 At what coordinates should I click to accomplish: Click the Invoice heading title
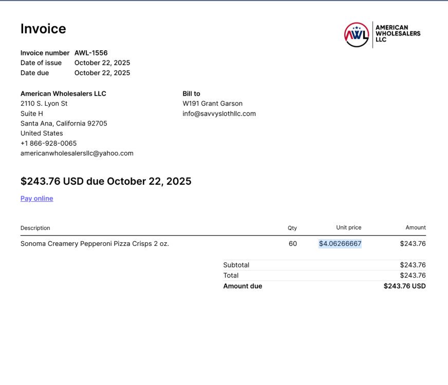[x=43, y=29]
